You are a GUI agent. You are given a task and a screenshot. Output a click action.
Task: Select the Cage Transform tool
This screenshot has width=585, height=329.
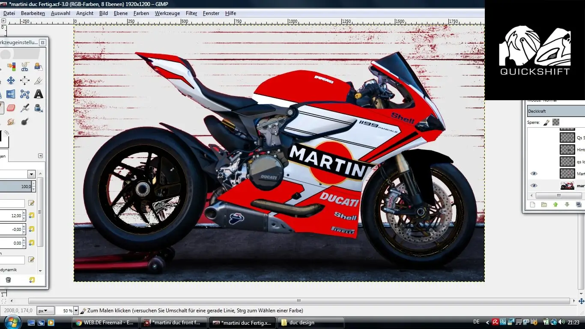click(x=25, y=94)
